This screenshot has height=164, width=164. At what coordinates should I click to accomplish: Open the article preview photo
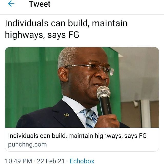tap(82, 87)
